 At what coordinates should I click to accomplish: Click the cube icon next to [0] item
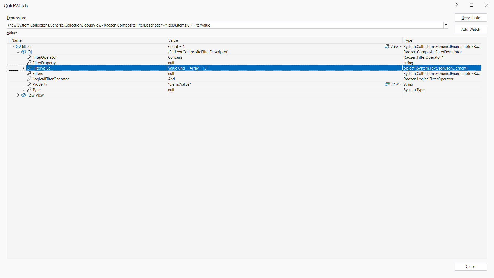point(24,52)
